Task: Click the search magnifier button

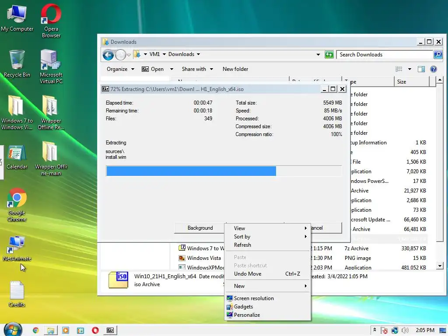Action: pyautogui.click(x=437, y=54)
